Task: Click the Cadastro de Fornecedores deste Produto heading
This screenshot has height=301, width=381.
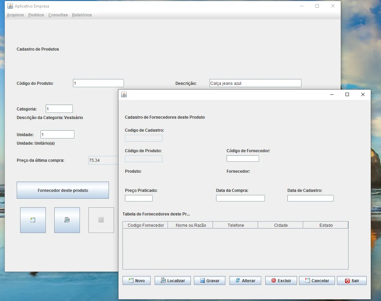Action: (x=165, y=117)
